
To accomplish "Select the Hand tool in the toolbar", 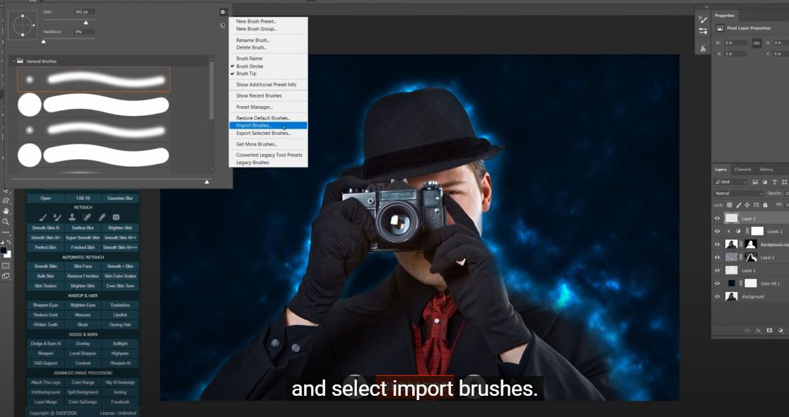I will click(6, 211).
